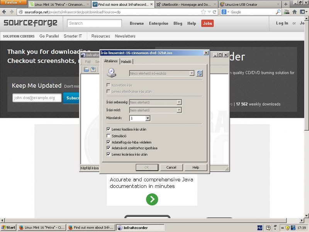Close the LinuxLive USB Creator tab

tap(278, 4)
